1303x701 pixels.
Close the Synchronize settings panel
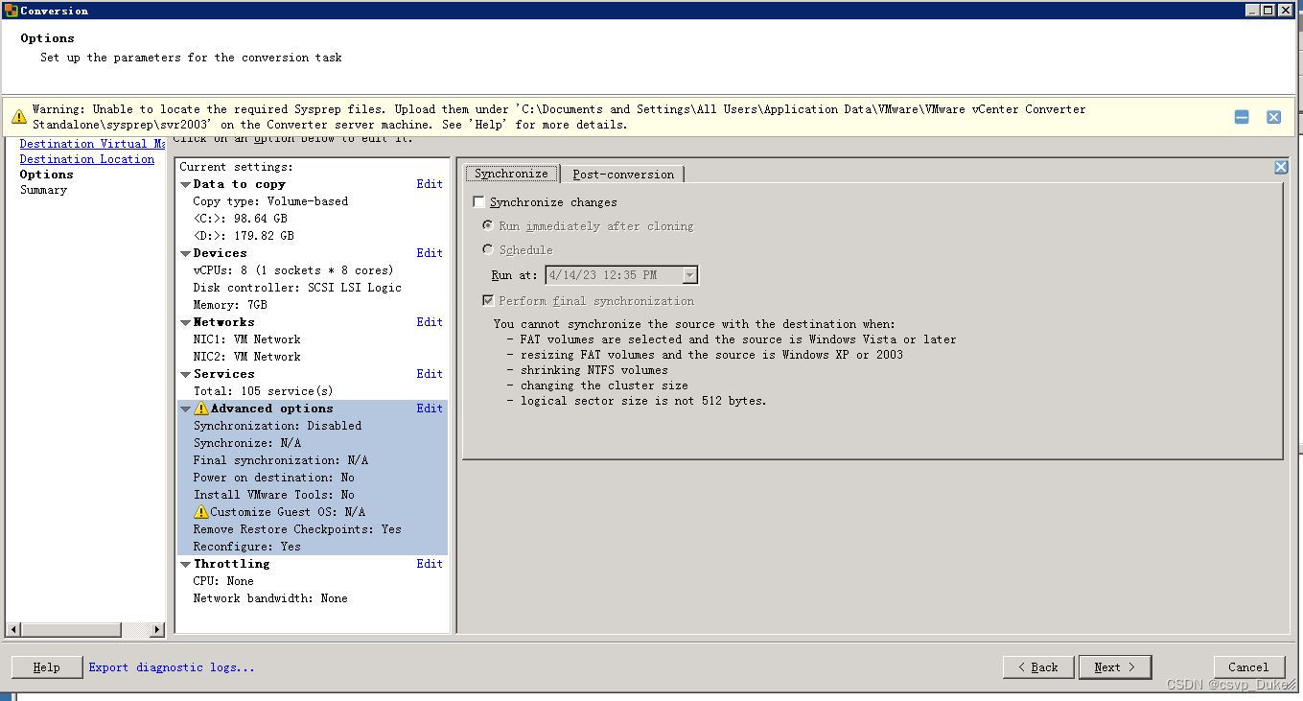[x=1280, y=166]
